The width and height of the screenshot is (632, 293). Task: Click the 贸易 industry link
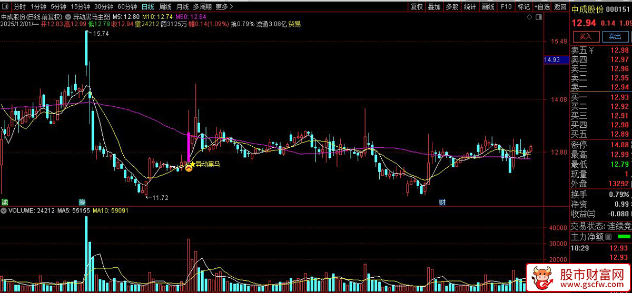(294, 24)
